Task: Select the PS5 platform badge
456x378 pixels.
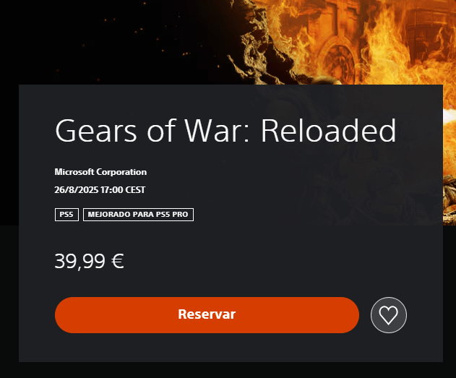Action: click(x=66, y=215)
